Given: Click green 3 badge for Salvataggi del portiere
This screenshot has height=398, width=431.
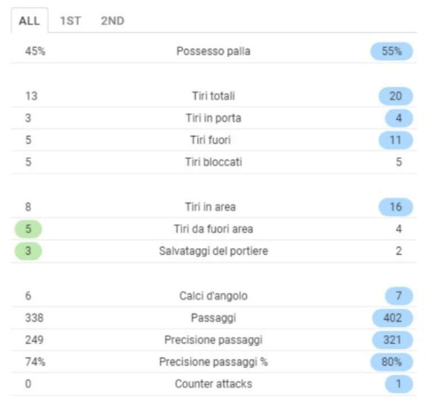Looking at the screenshot, I should [28, 251].
